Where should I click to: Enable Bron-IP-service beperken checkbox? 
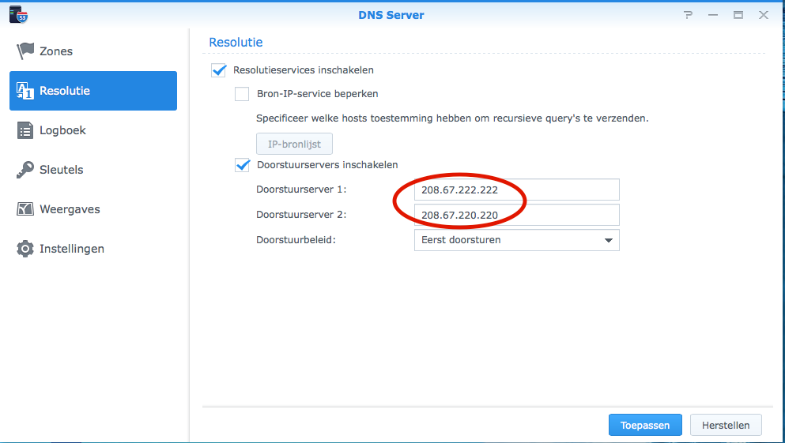tap(242, 94)
